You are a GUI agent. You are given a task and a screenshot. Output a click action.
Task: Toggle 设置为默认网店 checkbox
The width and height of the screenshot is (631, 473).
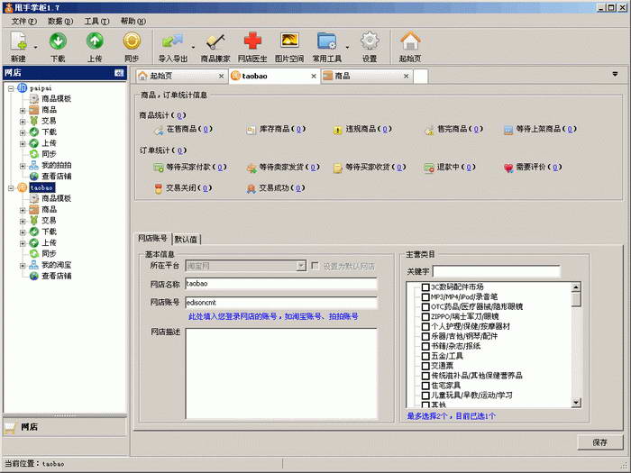coord(315,266)
